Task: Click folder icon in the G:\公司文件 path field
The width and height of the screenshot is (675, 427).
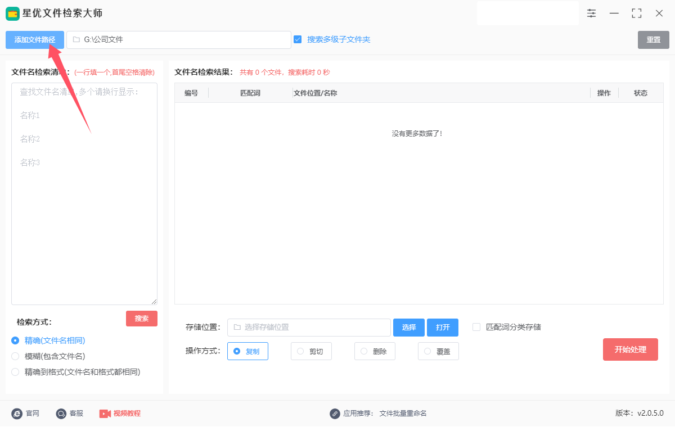Action: (x=76, y=40)
